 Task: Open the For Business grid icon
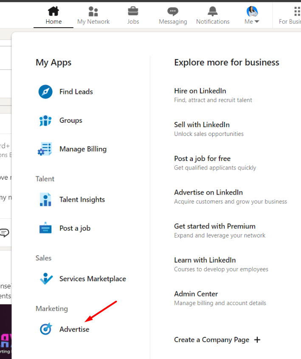(x=297, y=11)
